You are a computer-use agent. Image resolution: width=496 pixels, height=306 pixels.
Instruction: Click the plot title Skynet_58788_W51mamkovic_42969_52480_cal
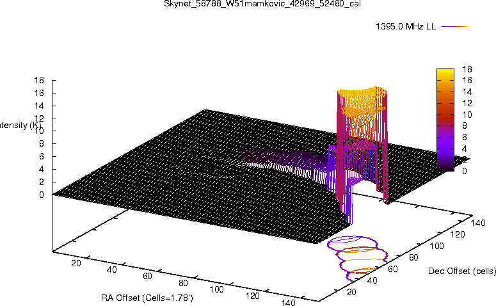[262, 4]
